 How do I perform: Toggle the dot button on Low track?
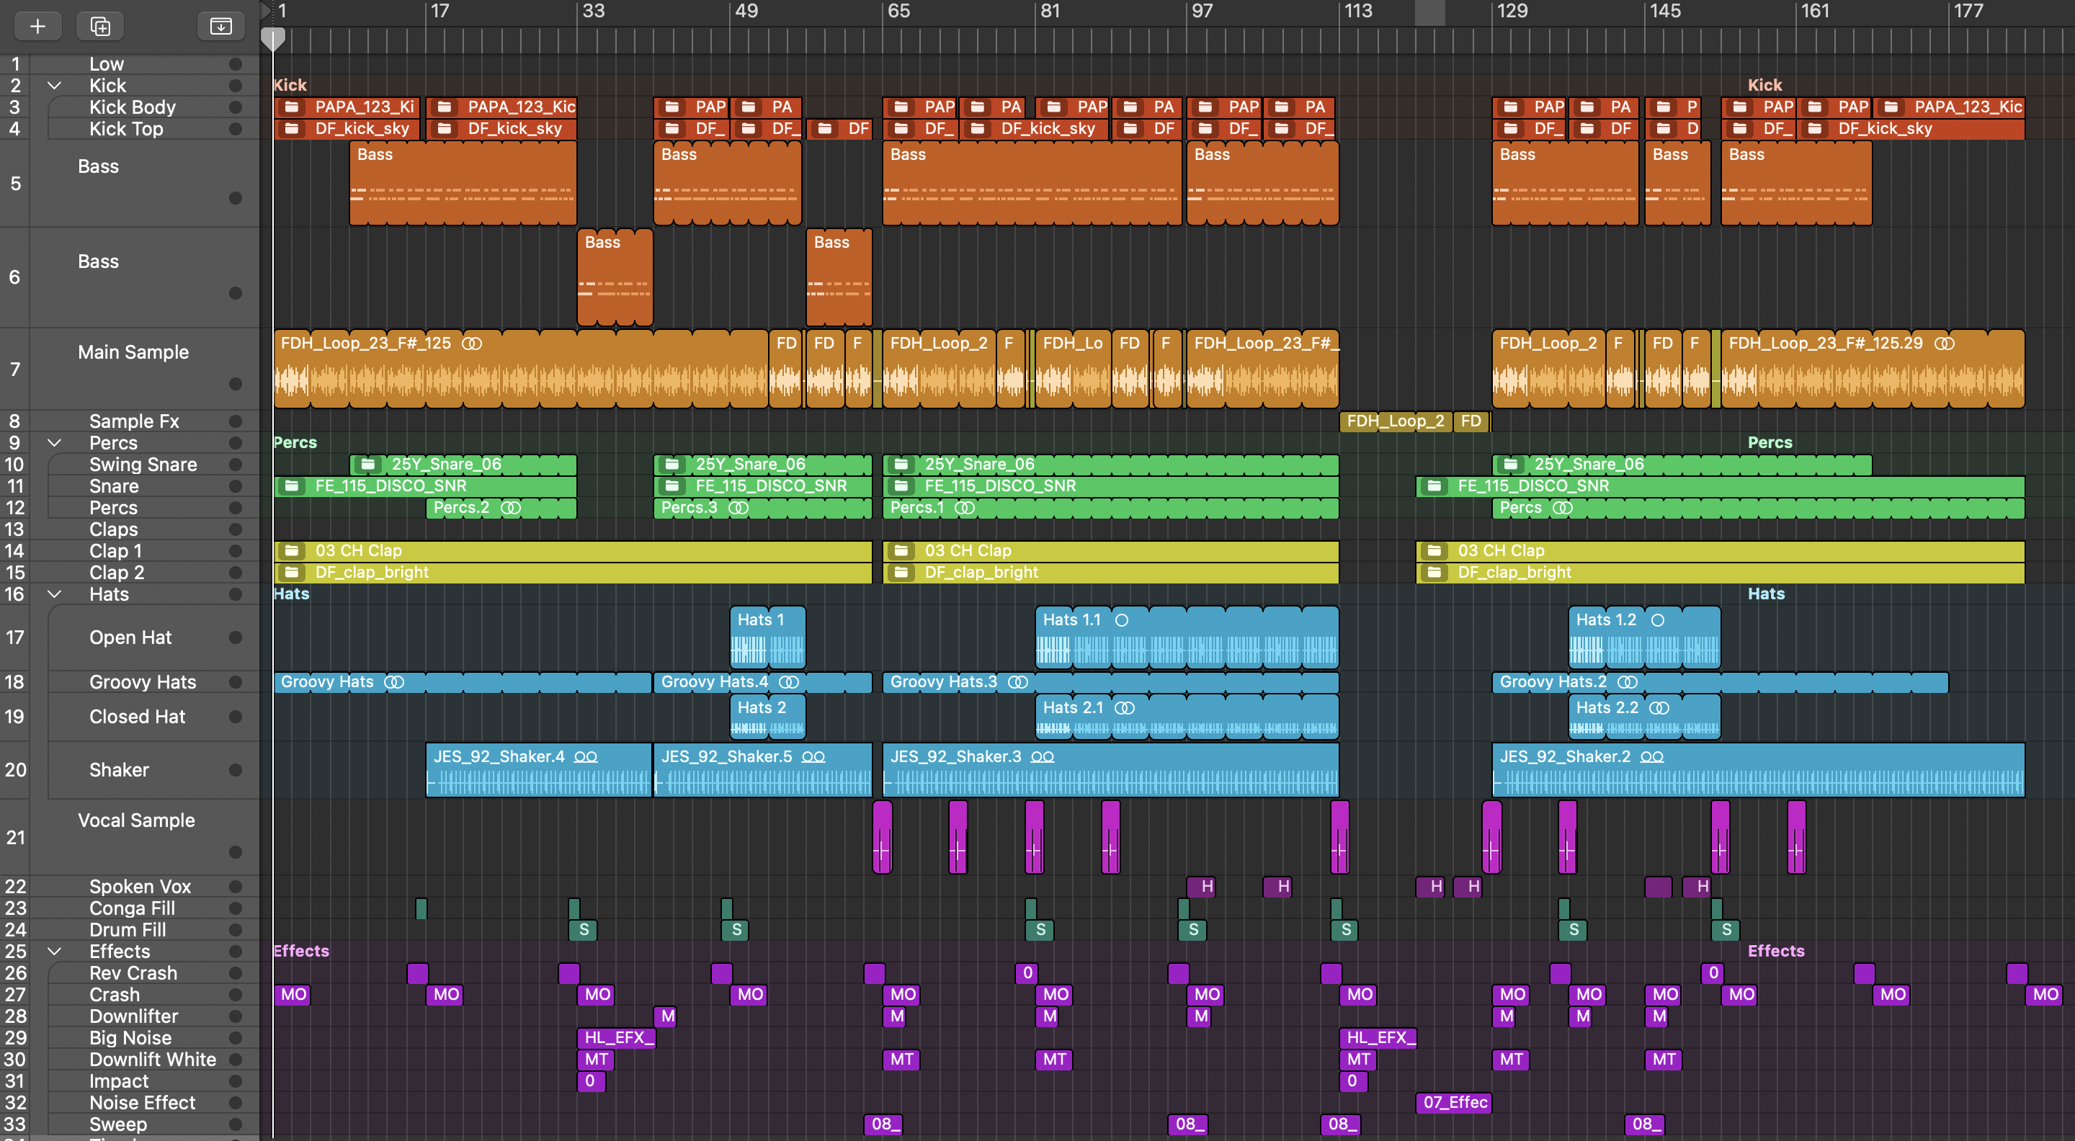click(x=235, y=63)
